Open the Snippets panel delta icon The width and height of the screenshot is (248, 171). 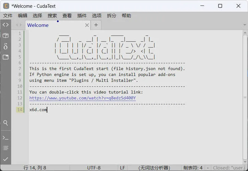click(x=5, y=46)
